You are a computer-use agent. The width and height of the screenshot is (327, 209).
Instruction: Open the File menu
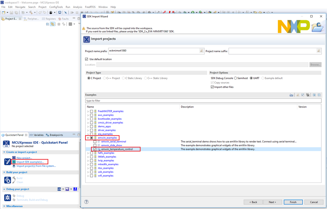point(3,7)
